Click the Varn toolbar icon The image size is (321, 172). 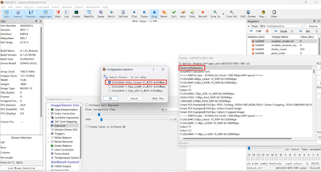tap(58, 14)
